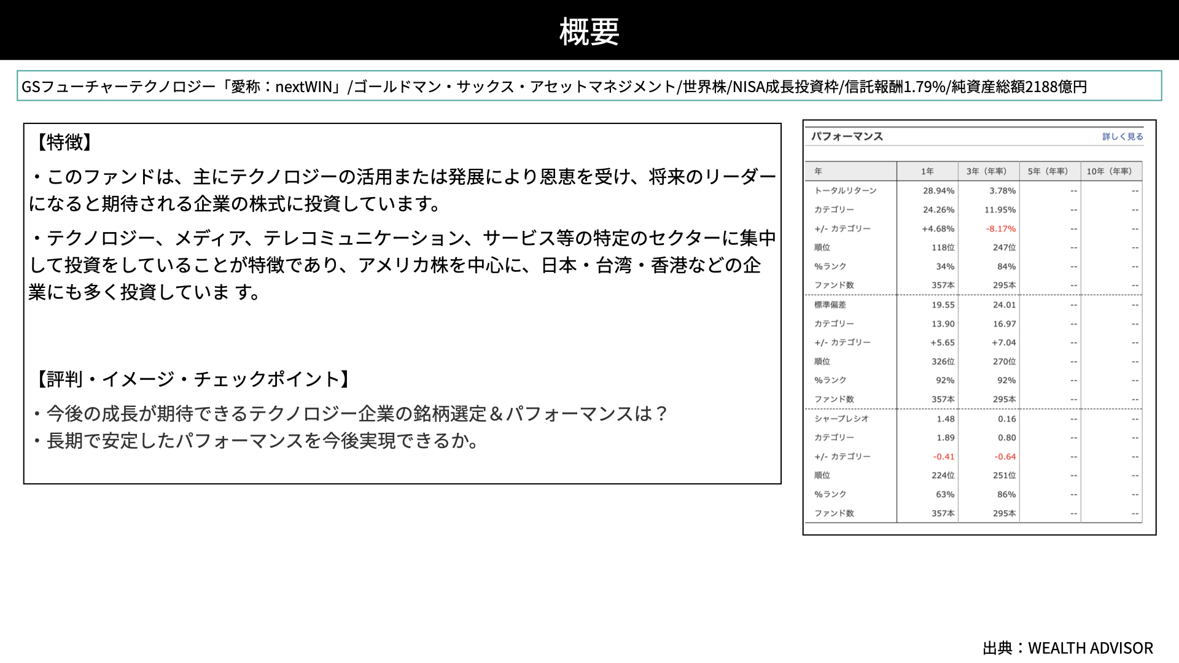The height and width of the screenshot is (663, 1179).
Task: Select the 0.80 category Sharpe value
Action: [1007, 438]
